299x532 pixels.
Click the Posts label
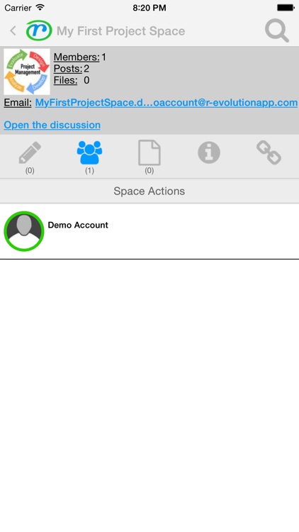pos(68,69)
